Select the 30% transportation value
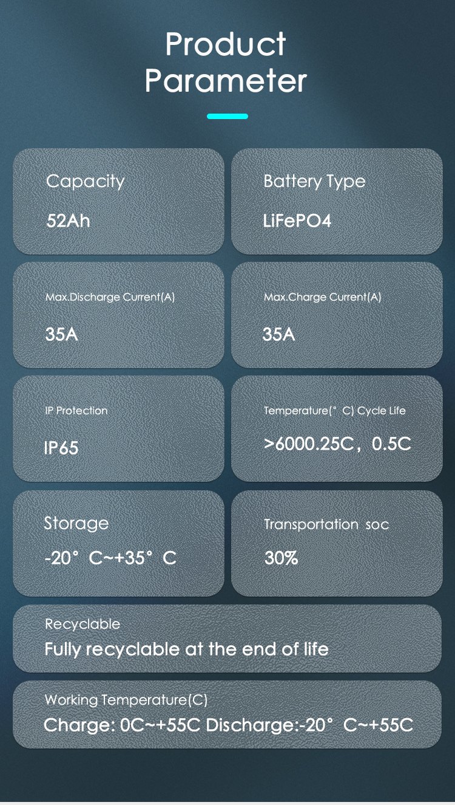The image size is (455, 805). pyautogui.click(x=281, y=558)
